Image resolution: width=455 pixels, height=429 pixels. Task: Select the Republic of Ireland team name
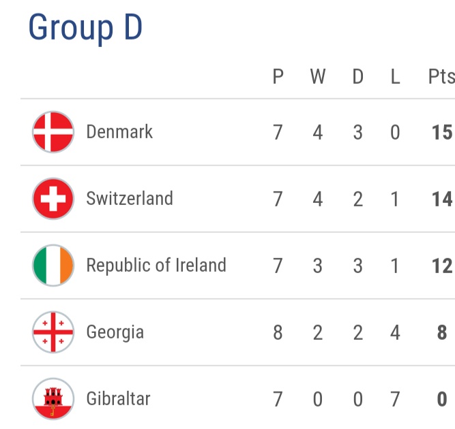(x=156, y=266)
